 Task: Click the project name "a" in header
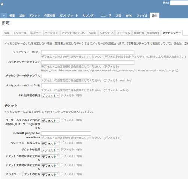pyautogui.click(x=2, y=4)
